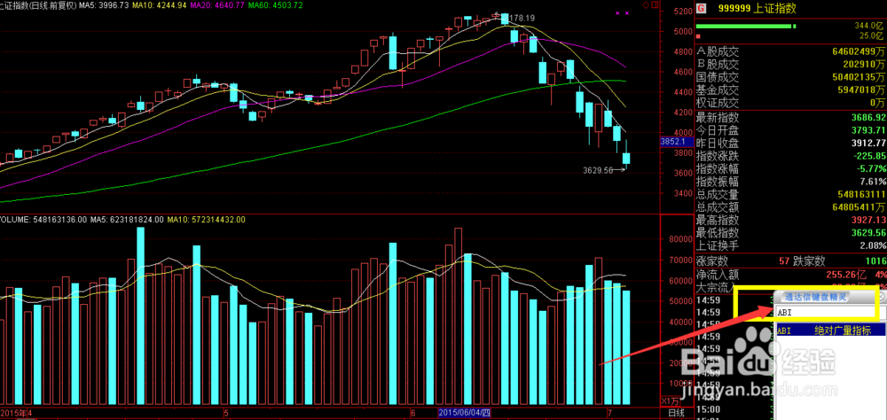The image size is (887, 420).
Task: Click the A股成交 row
Action: [x=791, y=51]
